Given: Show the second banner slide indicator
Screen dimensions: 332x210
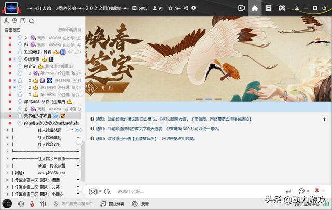Looking at the screenshot, I should (209, 99).
